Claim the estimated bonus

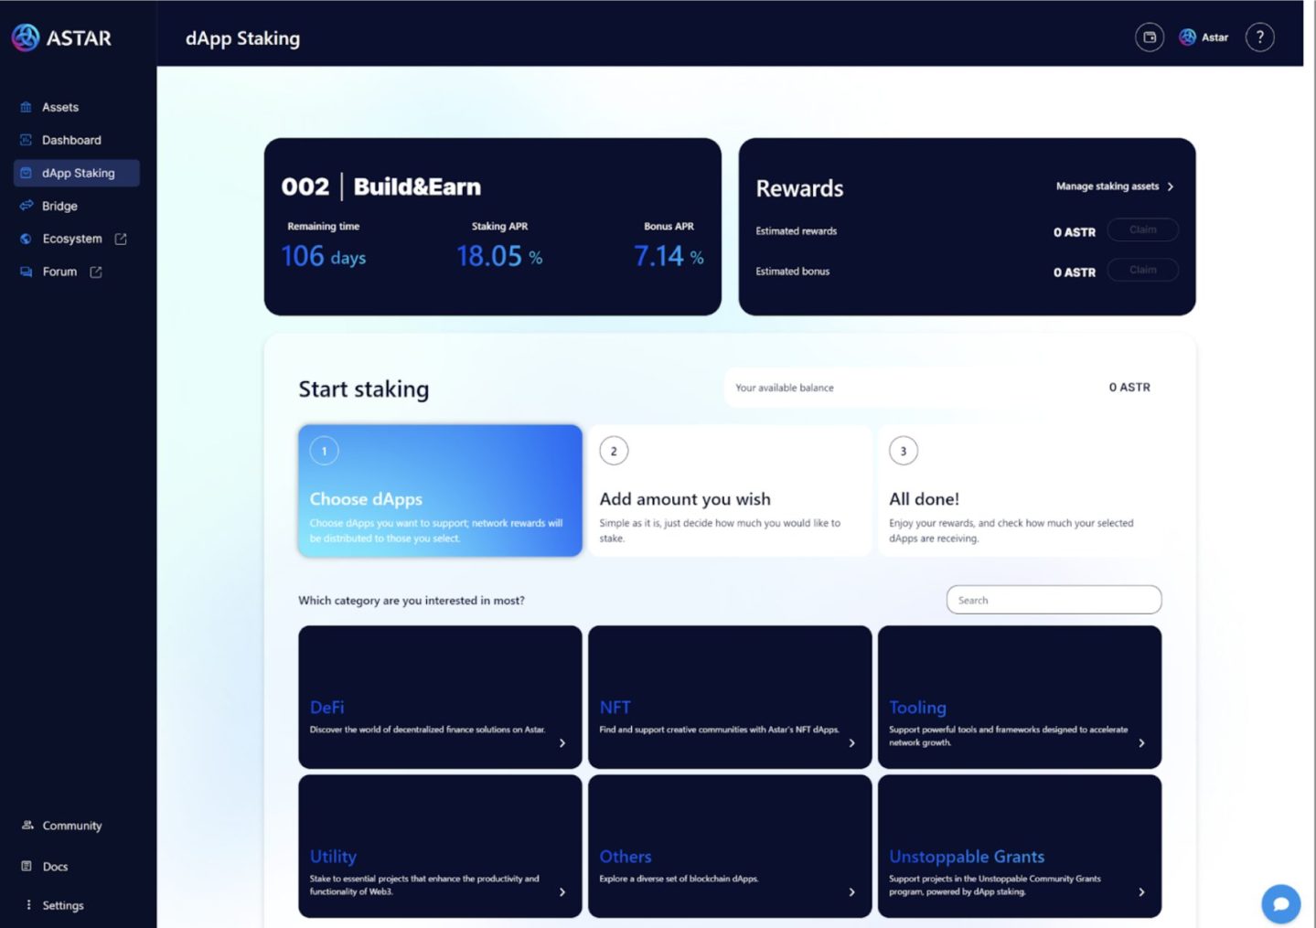[x=1142, y=270]
